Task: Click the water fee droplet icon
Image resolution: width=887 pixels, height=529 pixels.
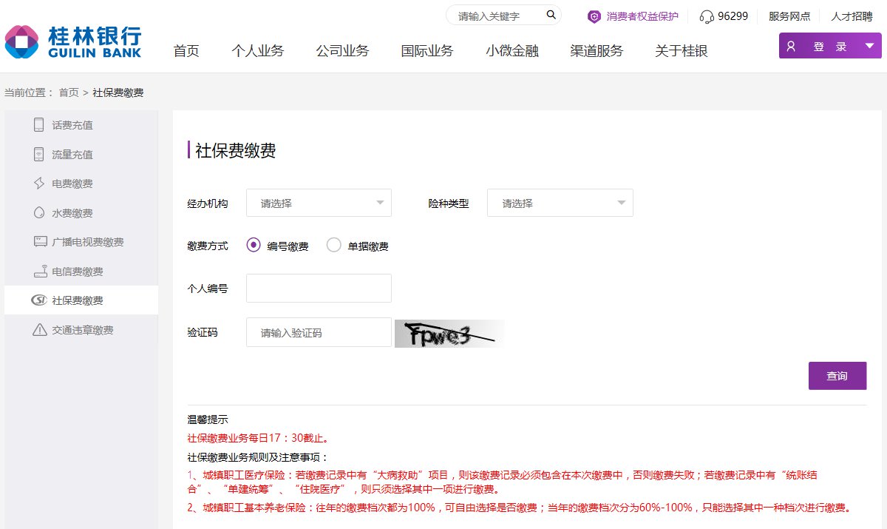Action: pyautogui.click(x=39, y=213)
